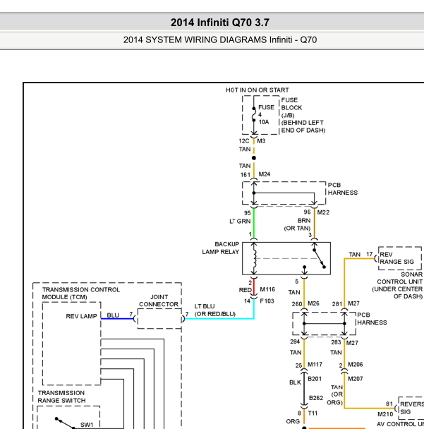Click the "REV LAMP" terminal label

tap(82, 316)
